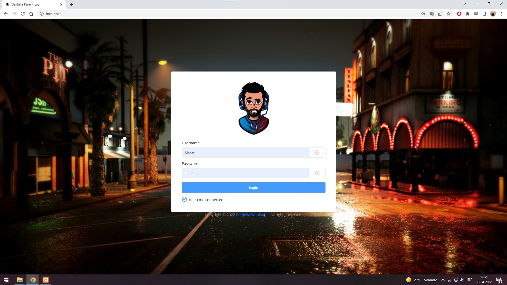
Task: Toggle the Keep me connected checkbox
Action: click(184, 199)
